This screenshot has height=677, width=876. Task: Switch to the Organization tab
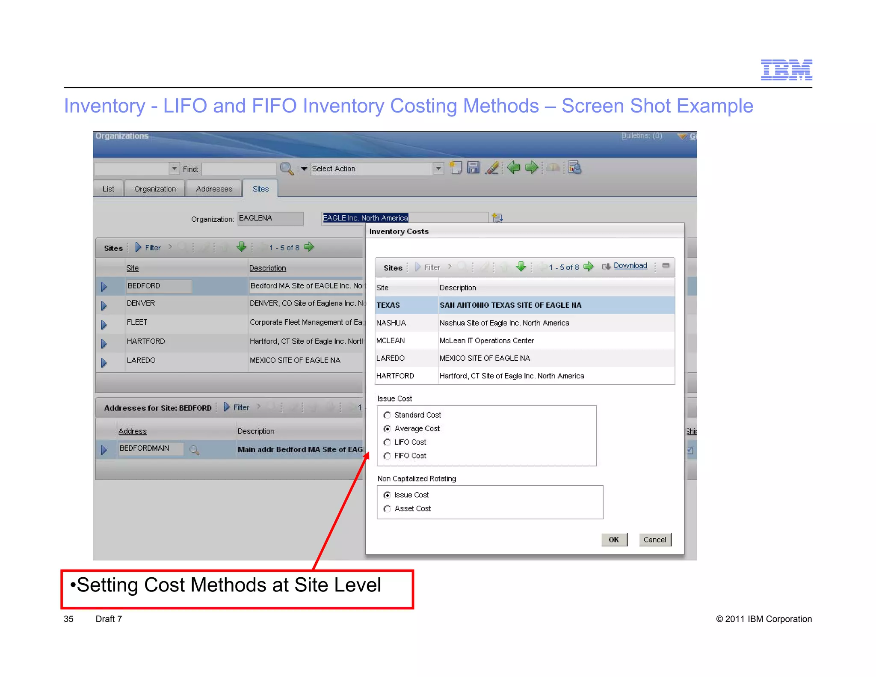155,189
